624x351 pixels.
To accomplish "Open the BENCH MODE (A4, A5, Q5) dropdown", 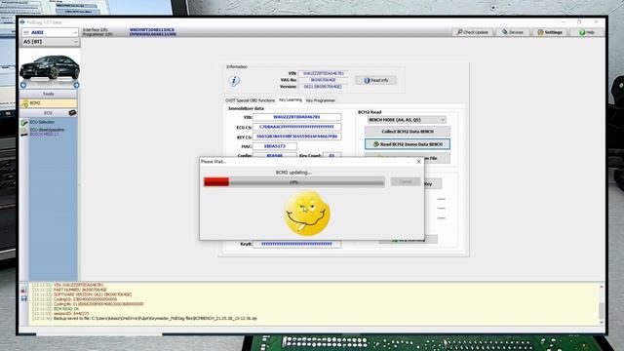I will (x=407, y=120).
